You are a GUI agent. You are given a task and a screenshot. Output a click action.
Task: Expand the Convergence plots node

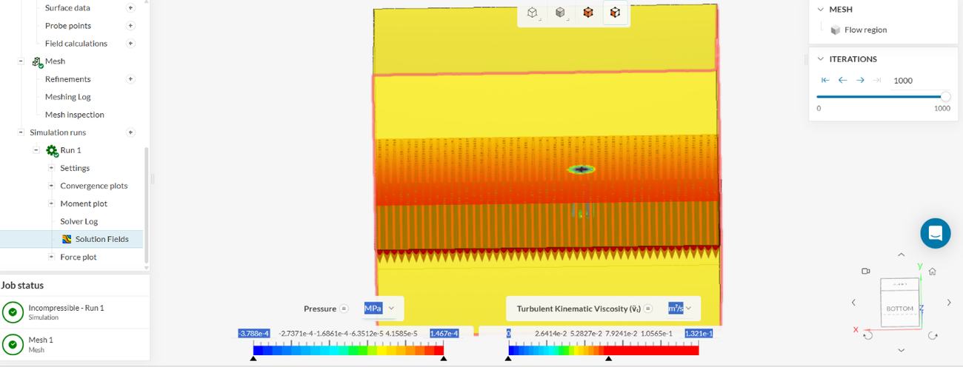click(x=51, y=186)
